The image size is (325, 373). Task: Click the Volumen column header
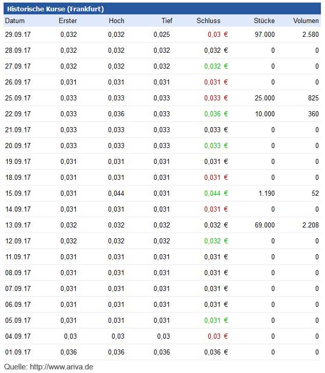(x=306, y=20)
